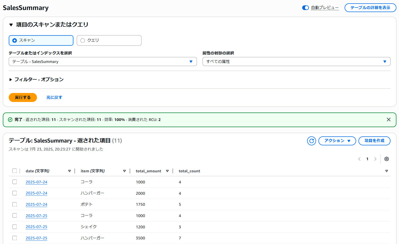Open the テーブル - SalesSummary dropdown

point(103,62)
